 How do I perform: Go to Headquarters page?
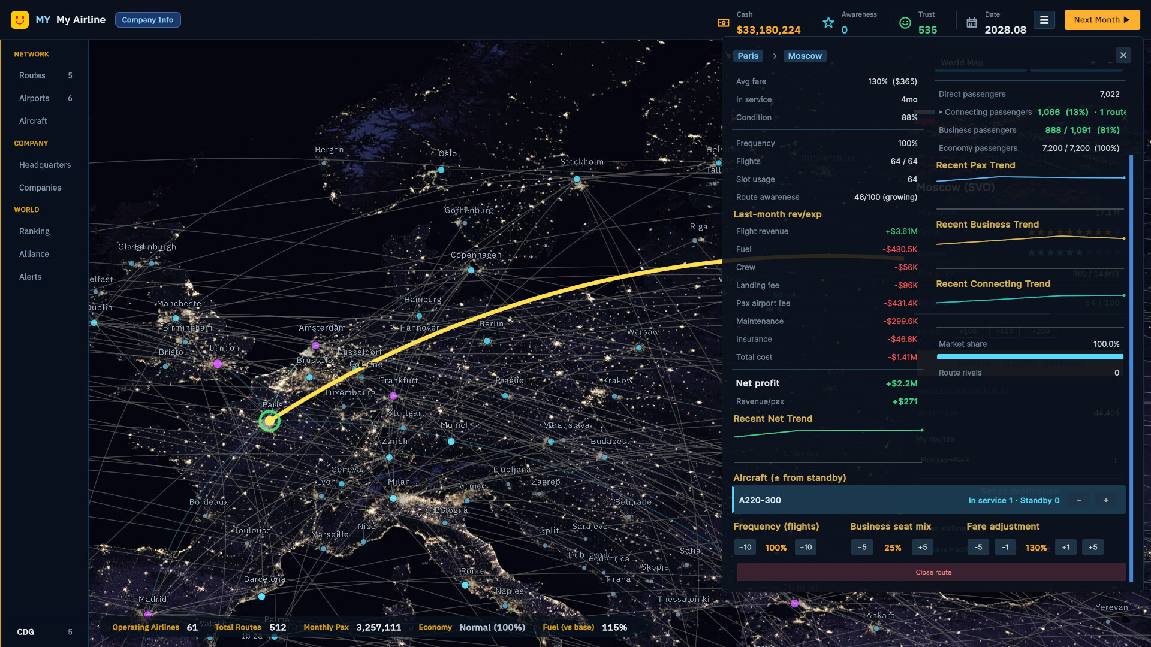[44, 165]
